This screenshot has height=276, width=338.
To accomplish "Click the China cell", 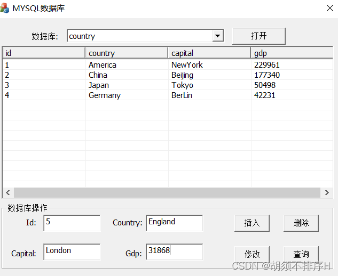I will click(x=98, y=75).
